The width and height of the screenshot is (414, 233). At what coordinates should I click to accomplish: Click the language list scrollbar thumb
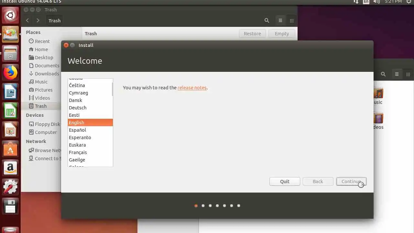(112, 89)
